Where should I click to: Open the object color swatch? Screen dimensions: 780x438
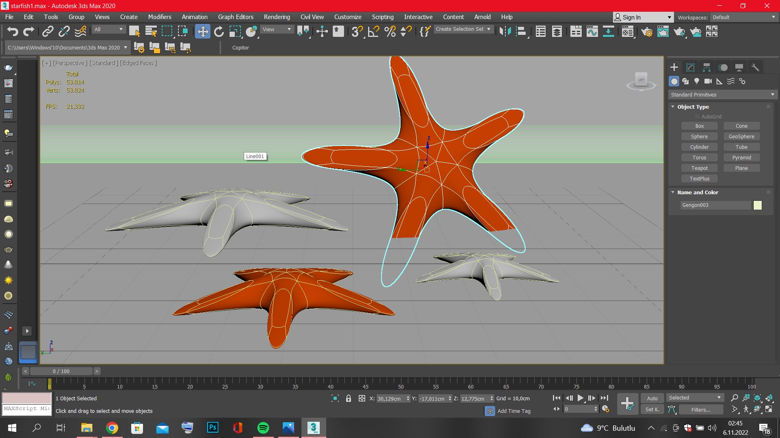click(757, 205)
